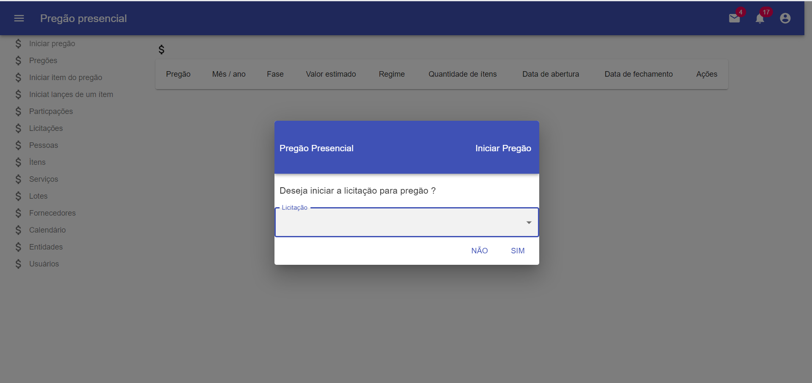Screen dimensions: 812x383
Task: Click Quantidade de ítens column header
Action: click(463, 74)
